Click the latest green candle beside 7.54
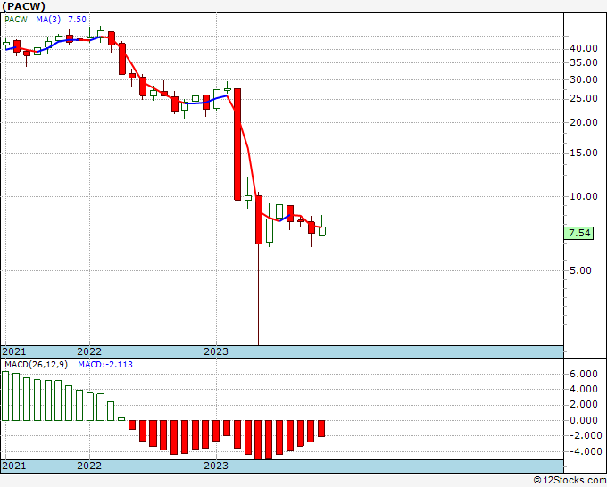 click(x=322, y=231)
